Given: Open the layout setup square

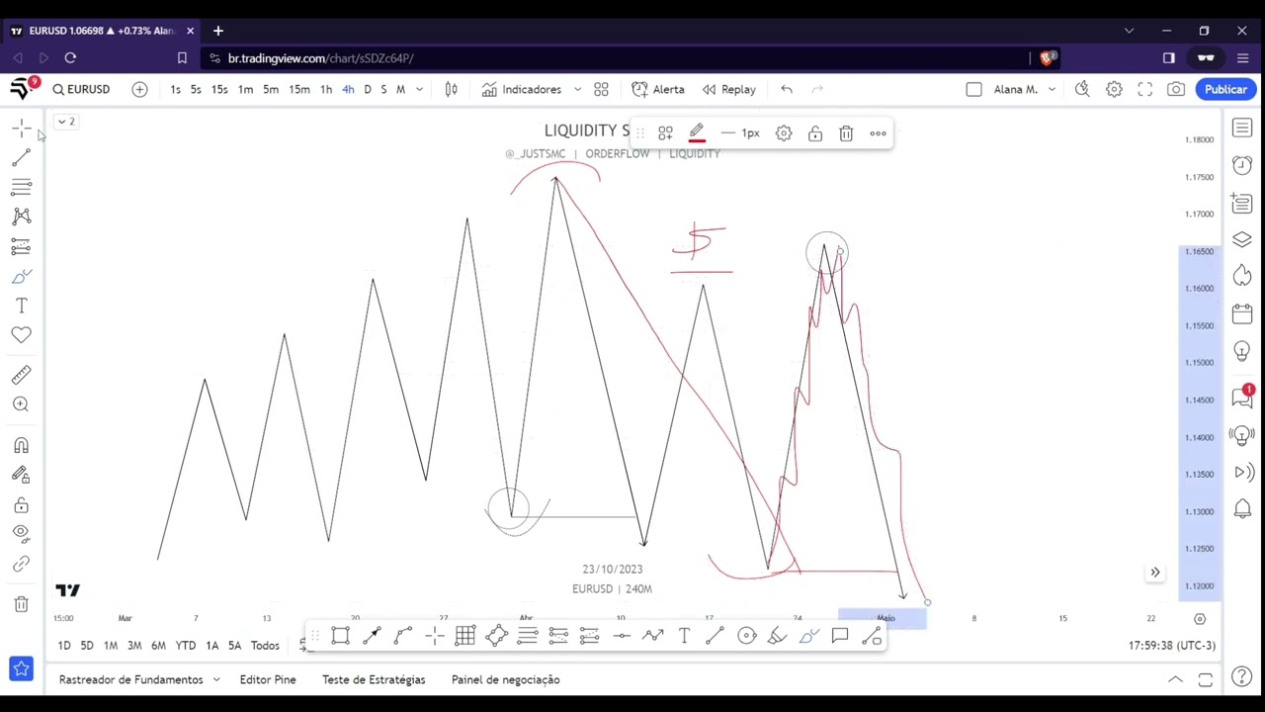Looking at the screenshot, I should tap(973, 89).
